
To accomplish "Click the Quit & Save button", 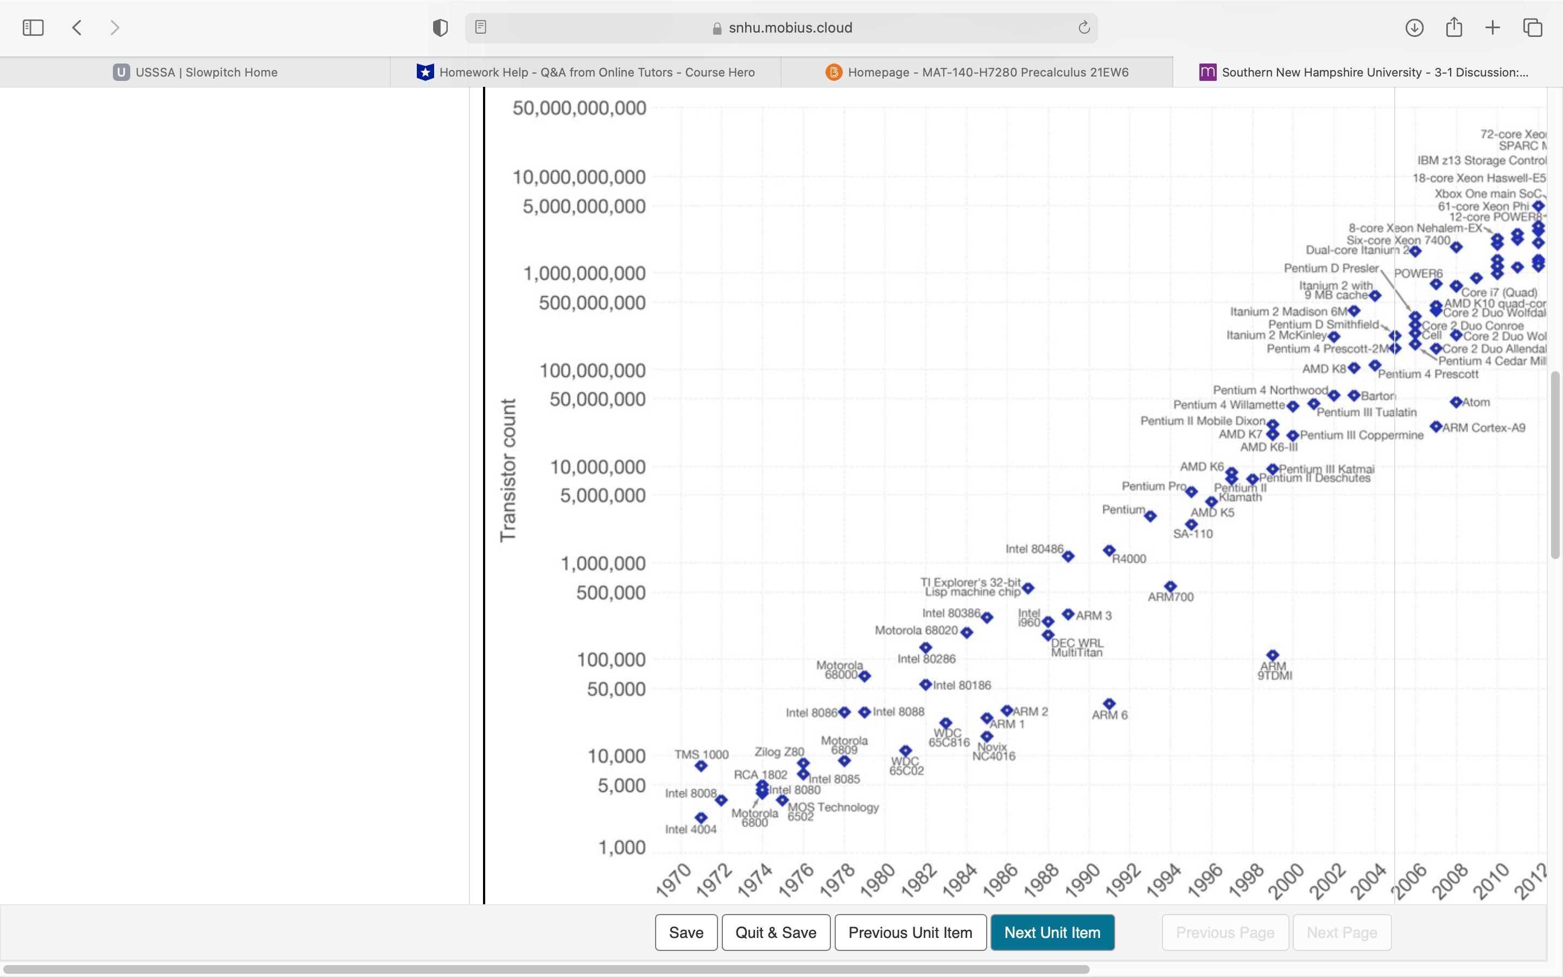I will click(x=776, y=932).
